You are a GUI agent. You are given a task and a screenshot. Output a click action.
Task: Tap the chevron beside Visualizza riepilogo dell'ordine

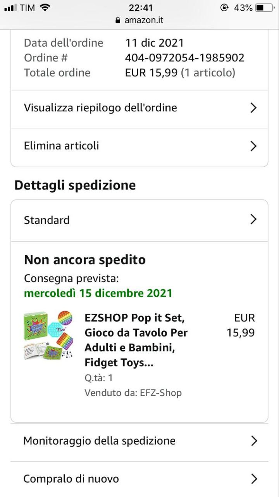(x=253, y=108)
